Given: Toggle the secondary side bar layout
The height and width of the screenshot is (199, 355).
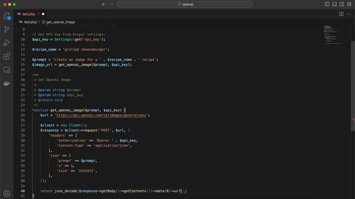Looking at the screenshot, I should [342, 4].
